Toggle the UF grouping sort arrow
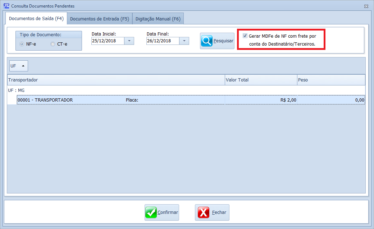Viewport: 374px width, 229px height. 23,66
